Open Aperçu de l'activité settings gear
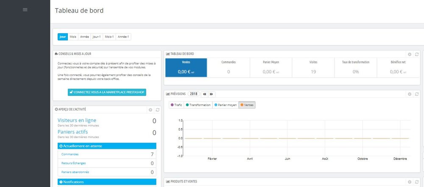This screenshot has width=424, height=187. (151, 110)
